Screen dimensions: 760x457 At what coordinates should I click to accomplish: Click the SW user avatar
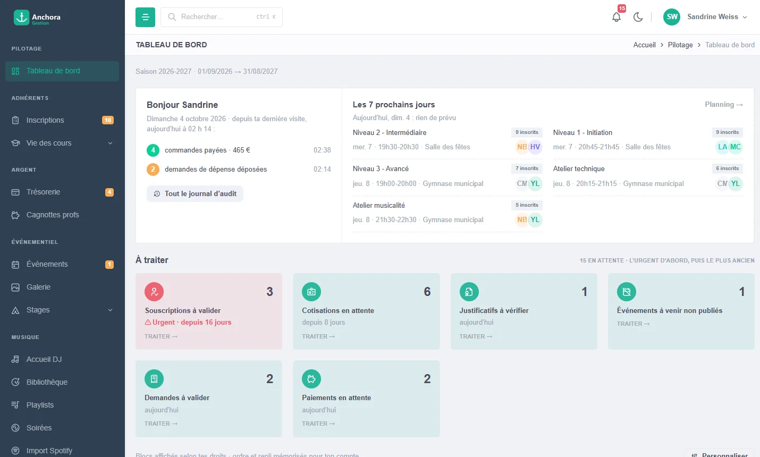pos(672,17)
